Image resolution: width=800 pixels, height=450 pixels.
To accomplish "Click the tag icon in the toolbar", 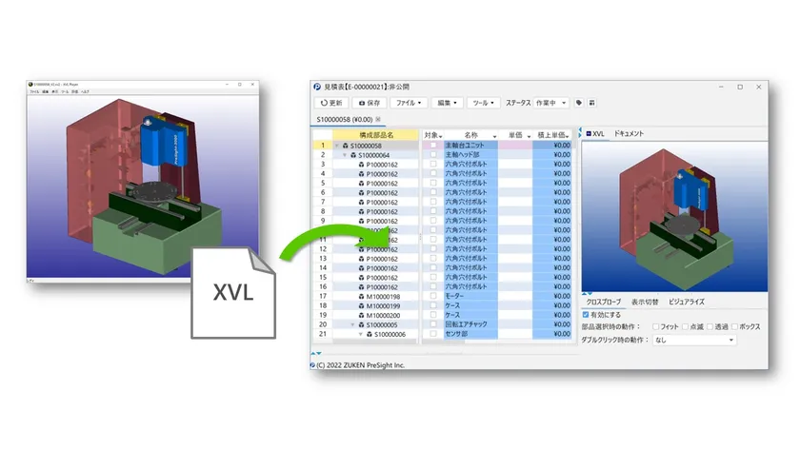I will (x=579, y=103).
